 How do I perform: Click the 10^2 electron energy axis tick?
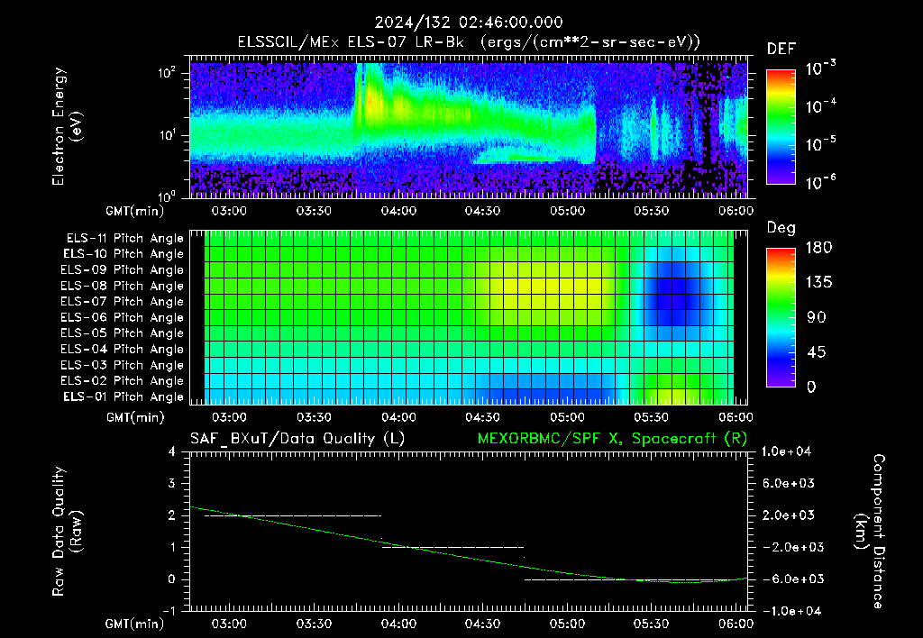pos(167,73)
